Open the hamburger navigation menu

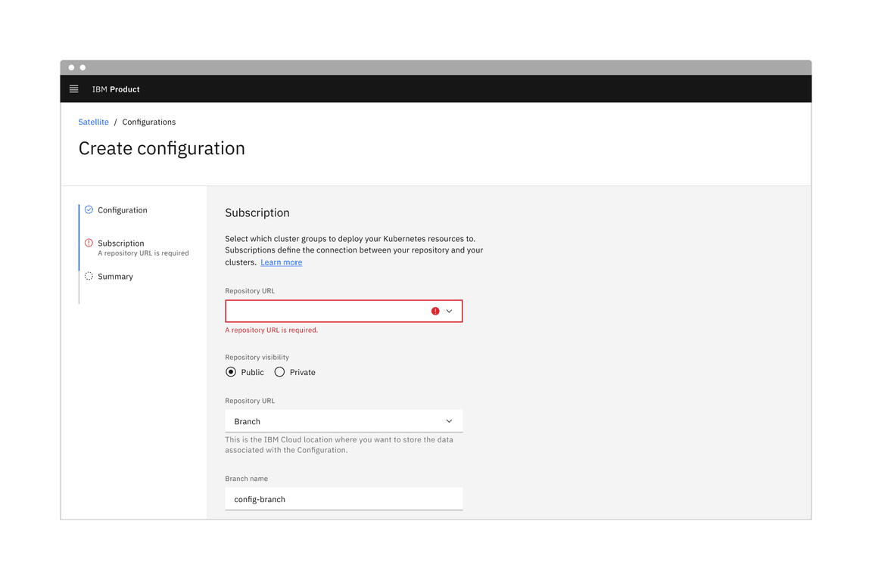[73, 88]
